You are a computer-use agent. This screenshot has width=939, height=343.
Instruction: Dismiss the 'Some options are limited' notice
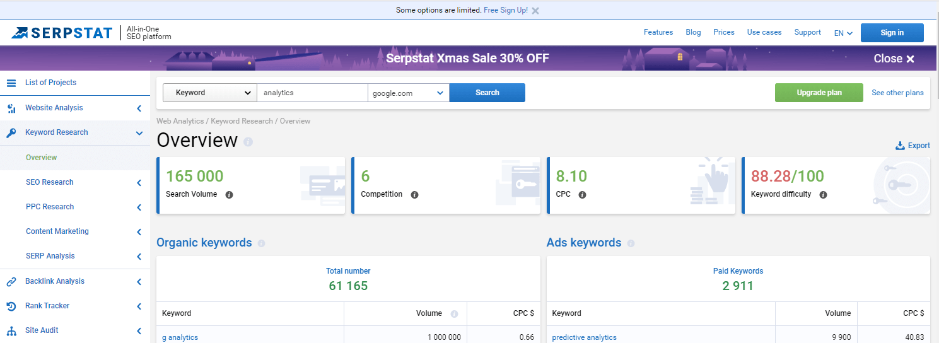(x=535, y=11)
